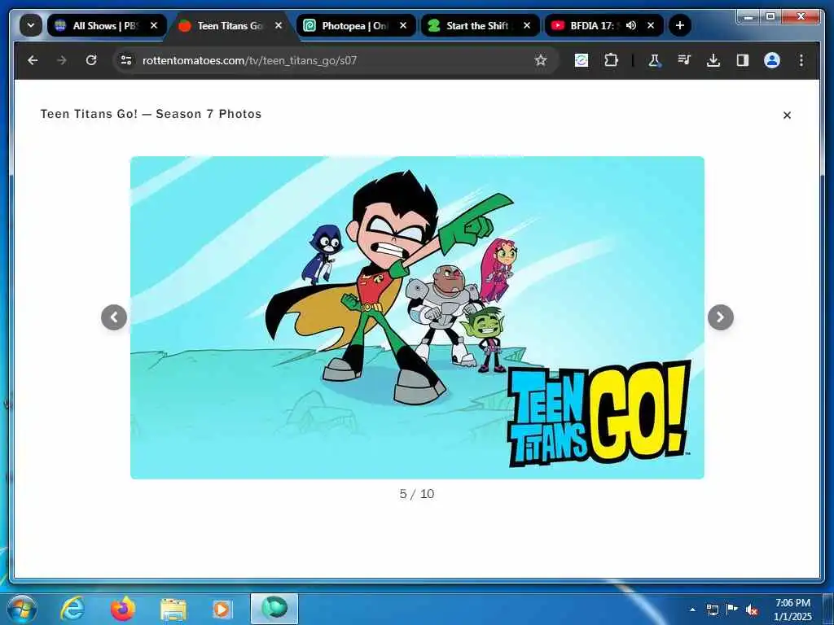Reload the Rotten Tomatoes page

(x=91, y=60)
